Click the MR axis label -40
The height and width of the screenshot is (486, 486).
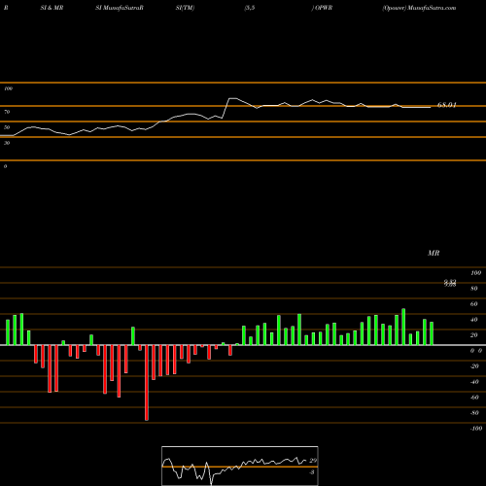click(474, 382)
